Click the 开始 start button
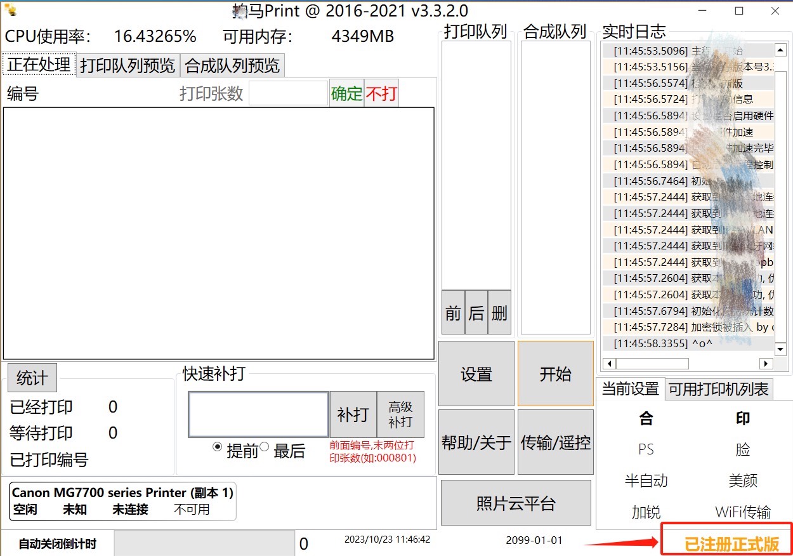793x556 pixels. point(556,374)
